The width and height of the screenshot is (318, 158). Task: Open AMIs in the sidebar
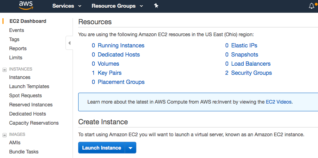[15, 143]
